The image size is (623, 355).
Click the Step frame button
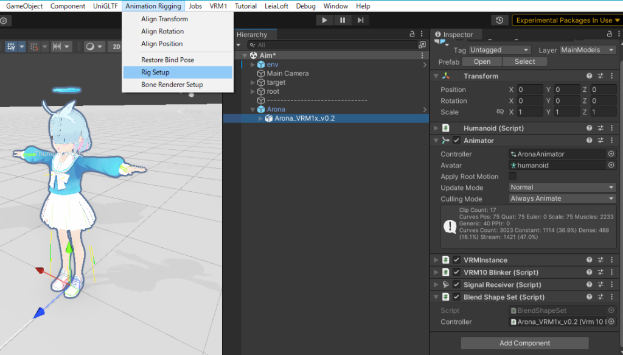[x=361, y=20]
